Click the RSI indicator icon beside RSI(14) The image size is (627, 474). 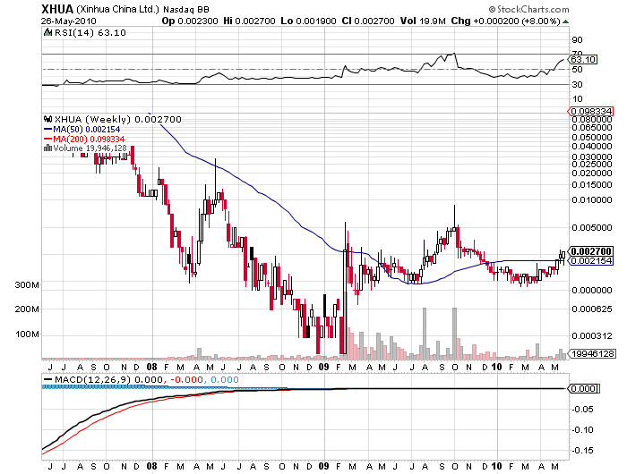pos(47,32)
